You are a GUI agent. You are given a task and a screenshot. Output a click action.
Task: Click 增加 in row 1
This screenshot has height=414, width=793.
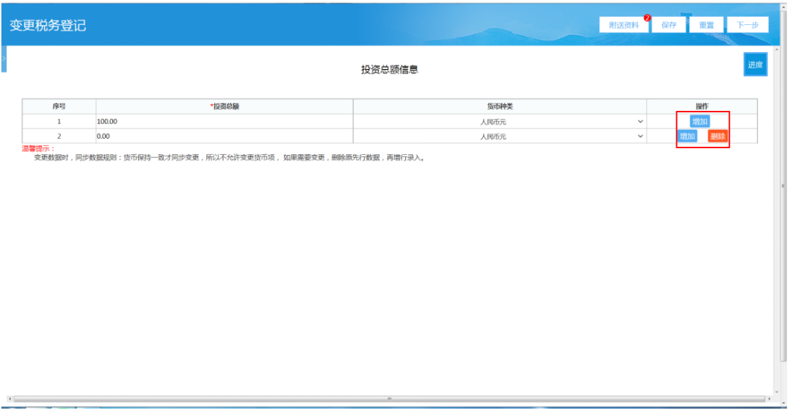click(x=700, y=121)
